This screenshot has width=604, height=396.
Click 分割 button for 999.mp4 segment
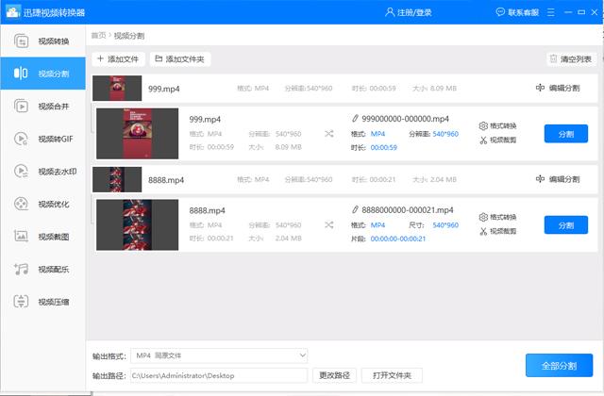[x=566, y=134]
